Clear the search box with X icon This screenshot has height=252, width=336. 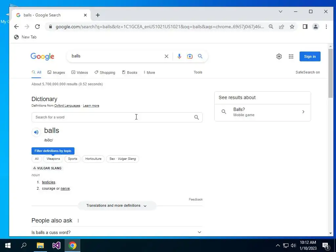tap(166, 56)
